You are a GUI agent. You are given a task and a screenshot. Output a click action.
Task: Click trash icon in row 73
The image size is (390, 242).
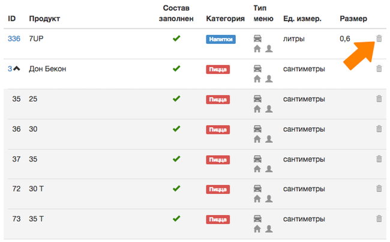(x=379, y=219)
